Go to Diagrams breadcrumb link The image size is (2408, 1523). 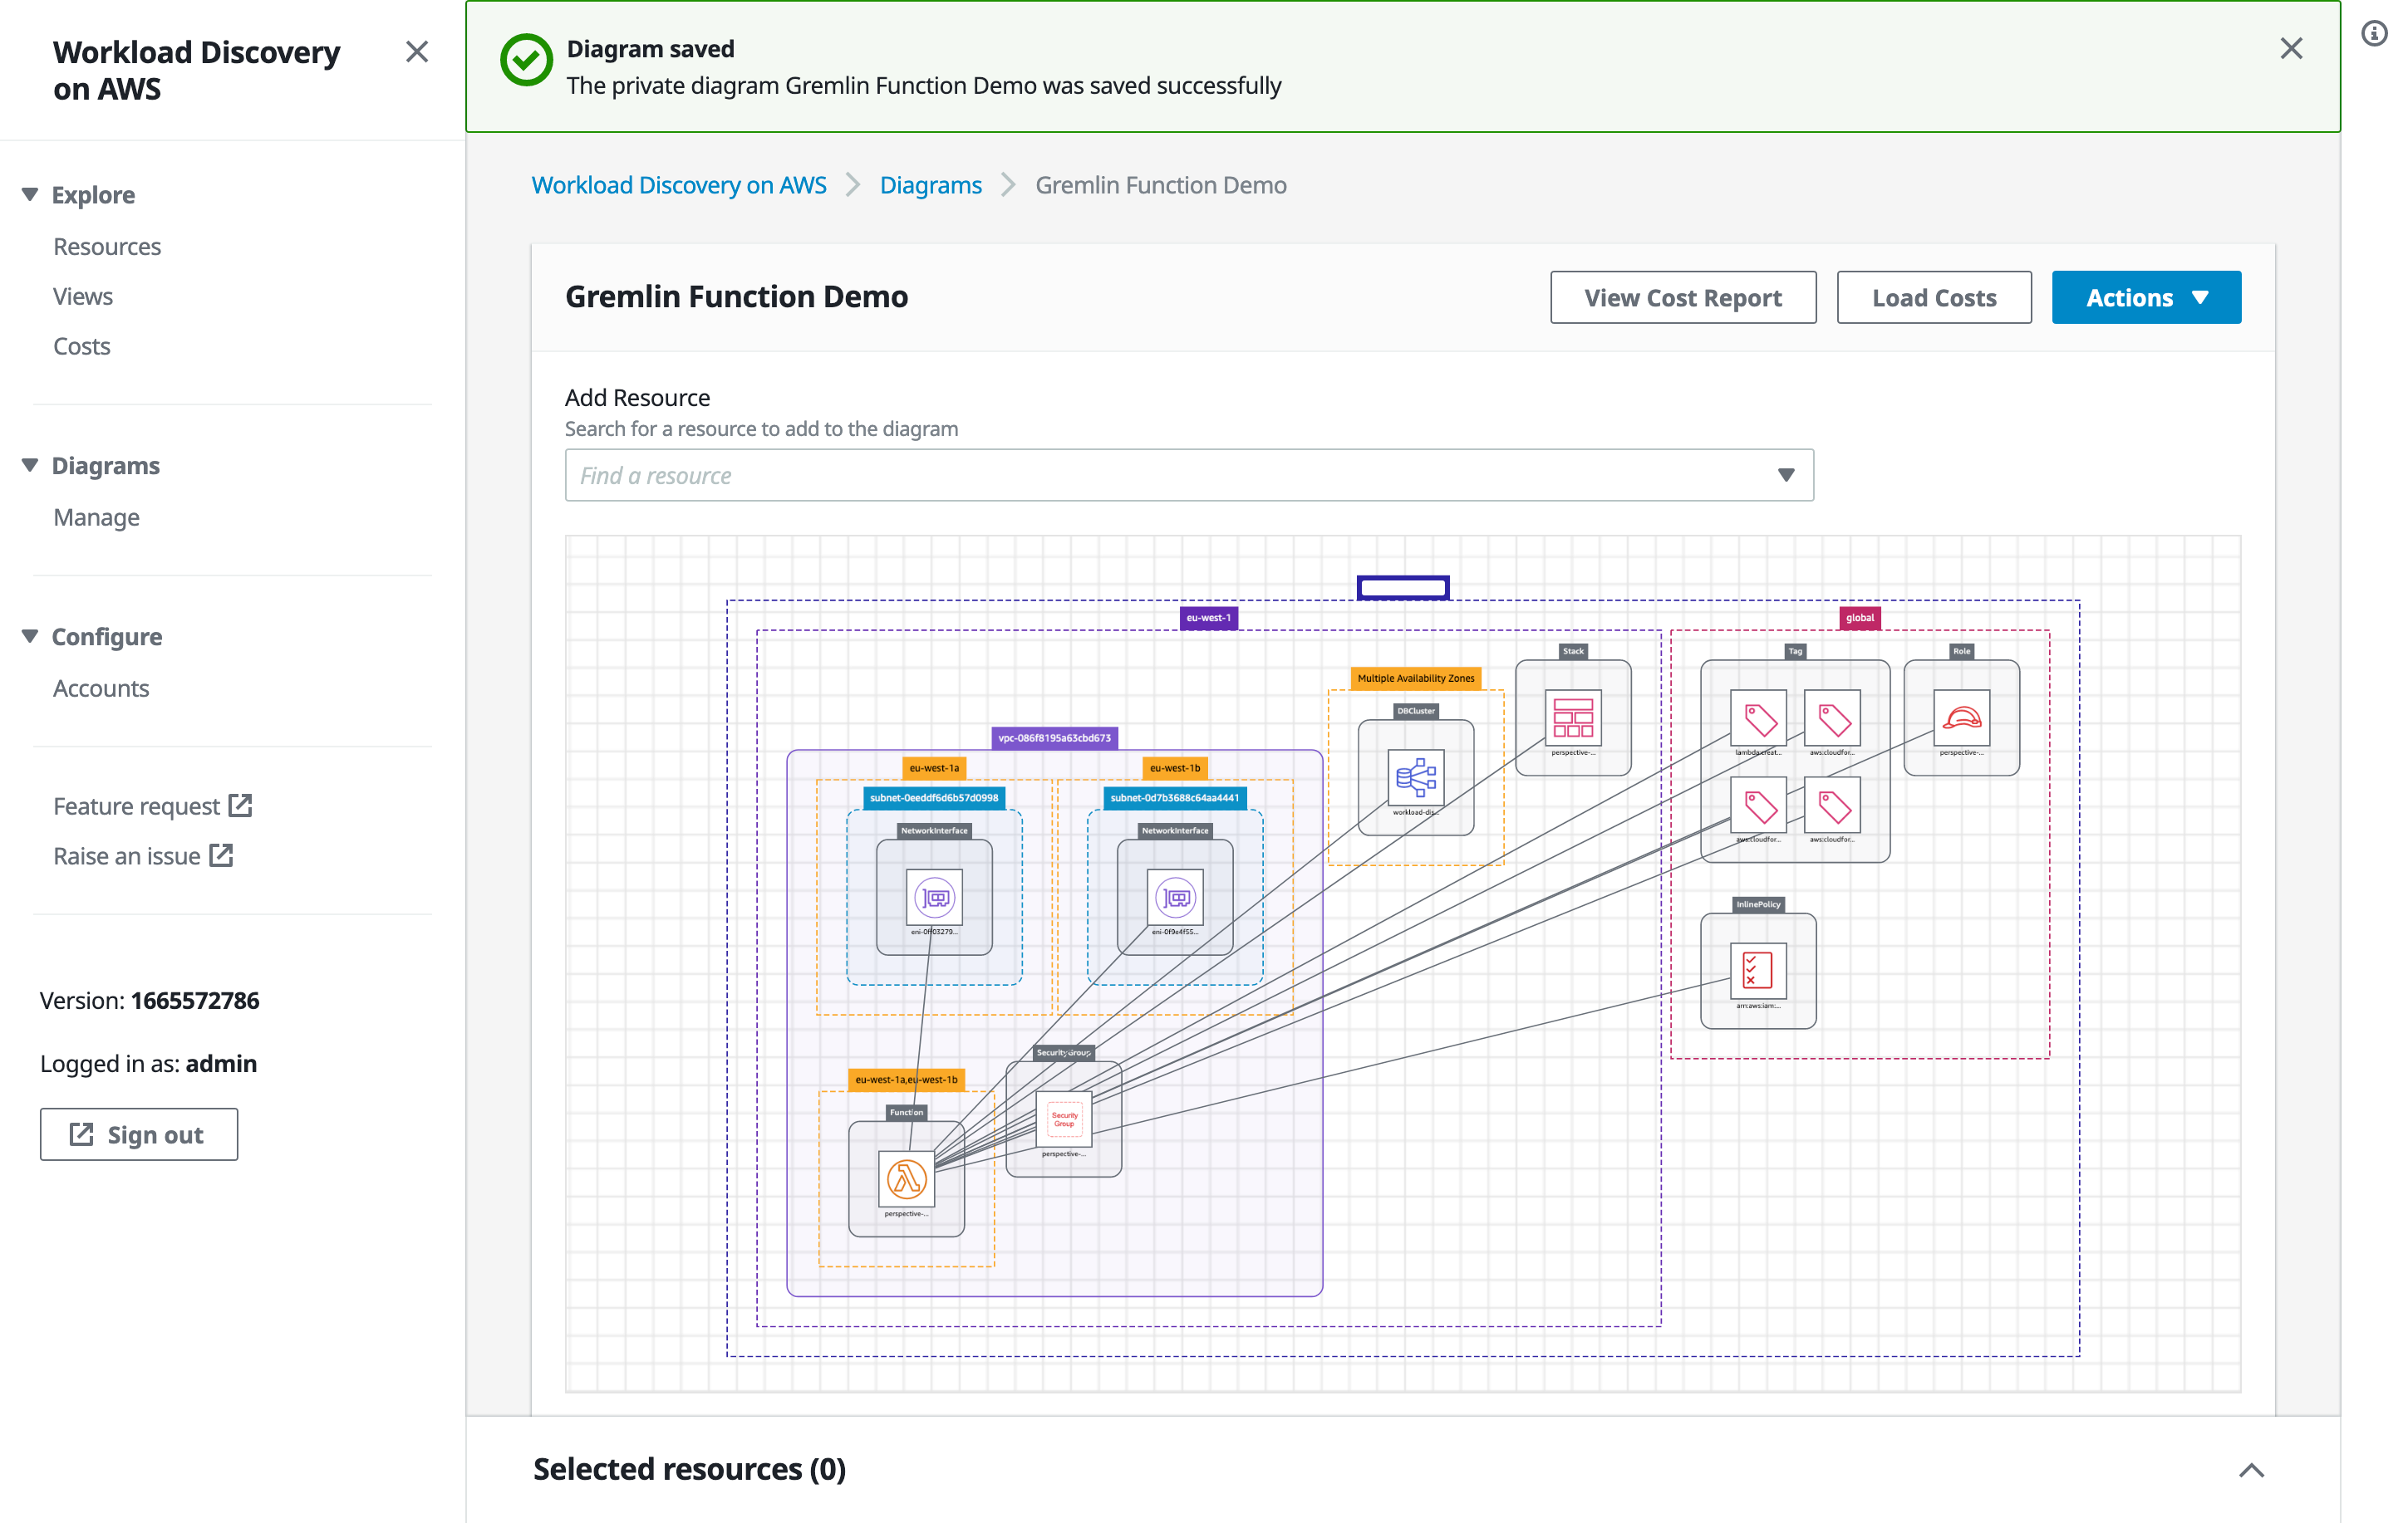[x=931, y=185]
